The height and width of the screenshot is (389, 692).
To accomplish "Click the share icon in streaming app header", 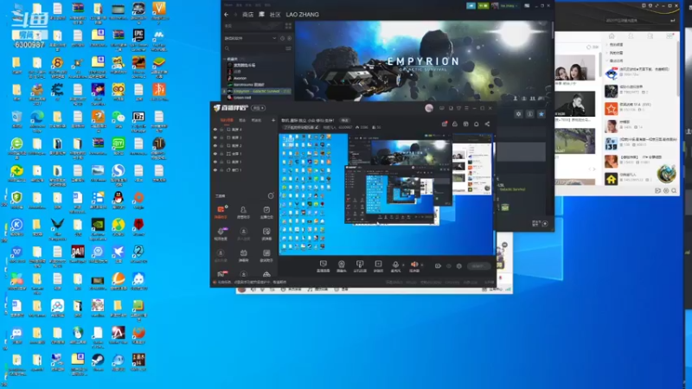I will pos(487,124).
